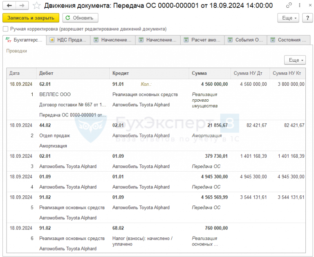Click Записать и закрыть button
314x257 pixels.
tap(31, 18)
